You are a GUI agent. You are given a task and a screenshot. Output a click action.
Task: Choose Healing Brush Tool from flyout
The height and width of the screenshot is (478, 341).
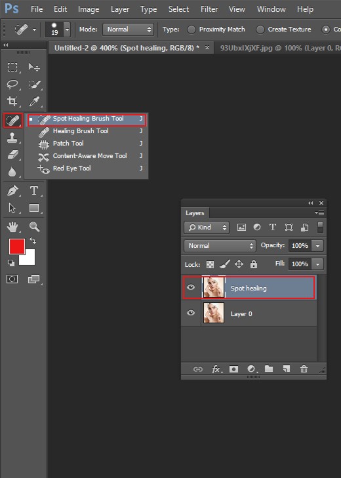click(87, 131)
